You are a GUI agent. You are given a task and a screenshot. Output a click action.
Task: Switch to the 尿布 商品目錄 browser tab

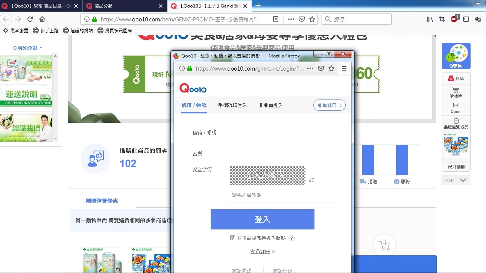41,6
